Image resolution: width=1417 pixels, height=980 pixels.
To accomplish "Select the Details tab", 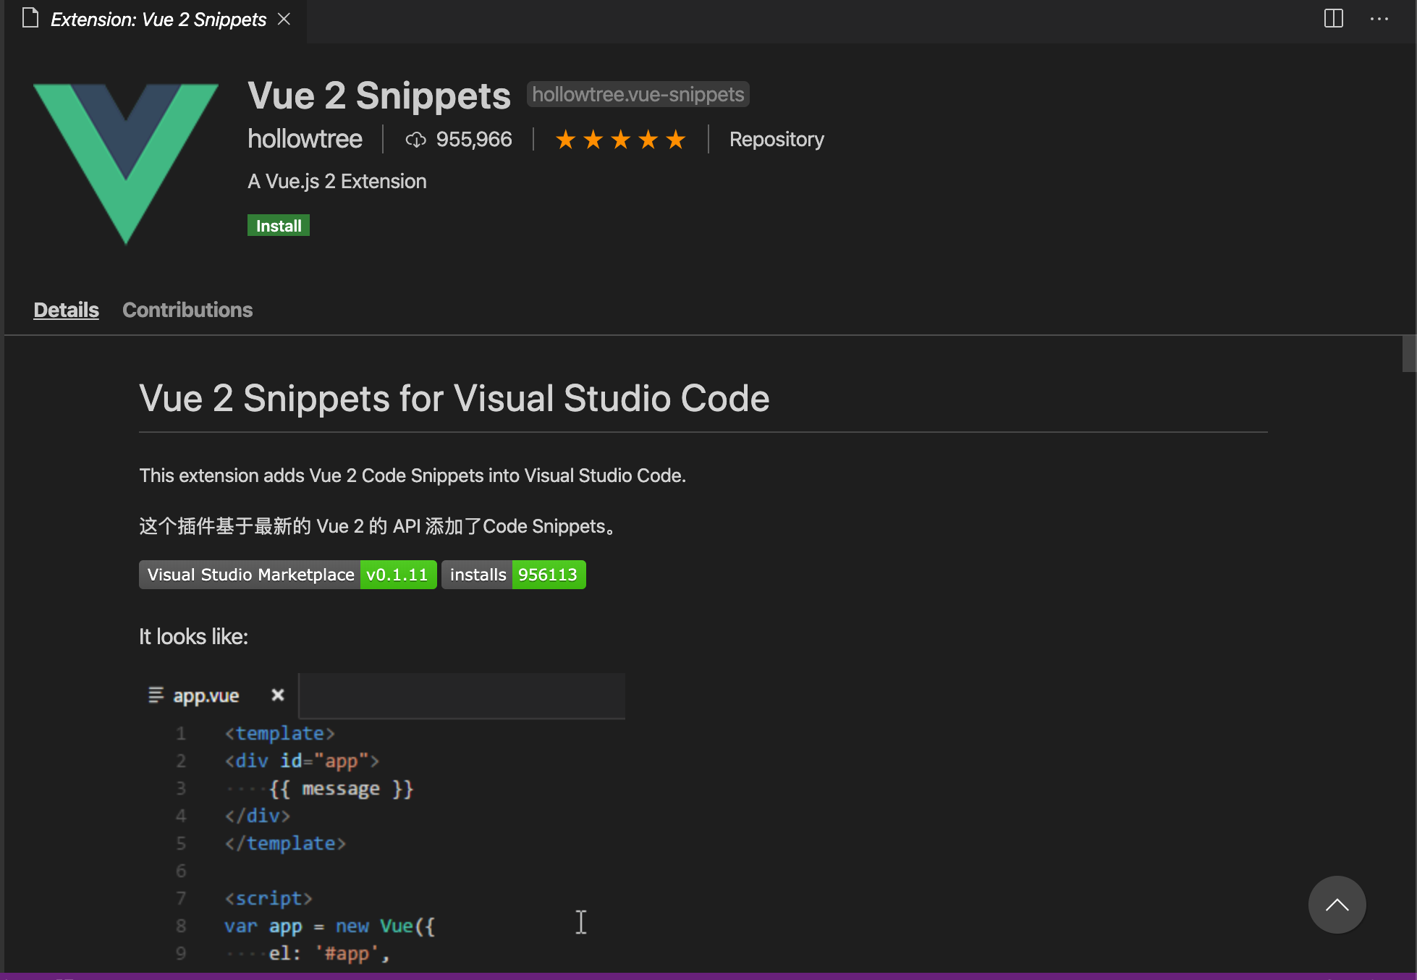I will 66,310.
